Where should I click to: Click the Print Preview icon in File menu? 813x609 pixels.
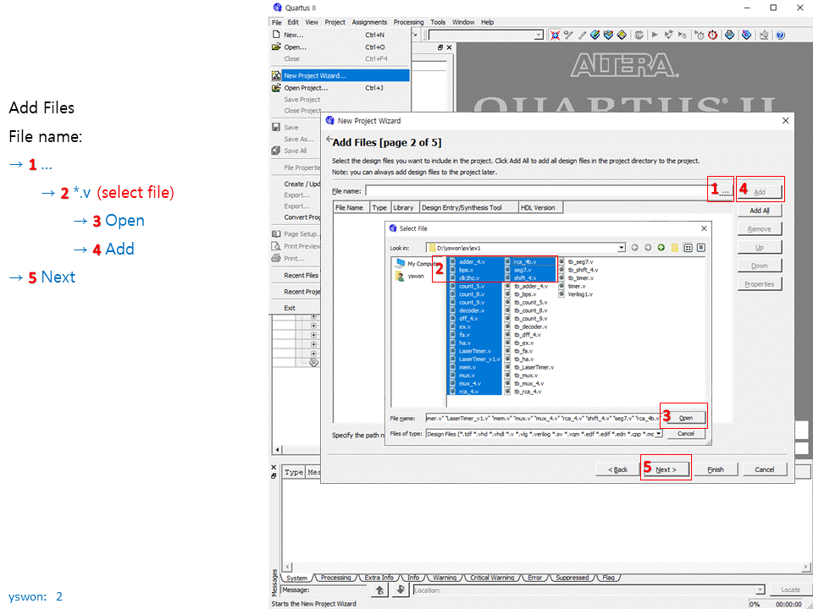pyautogui.click(x=276, y=246)
